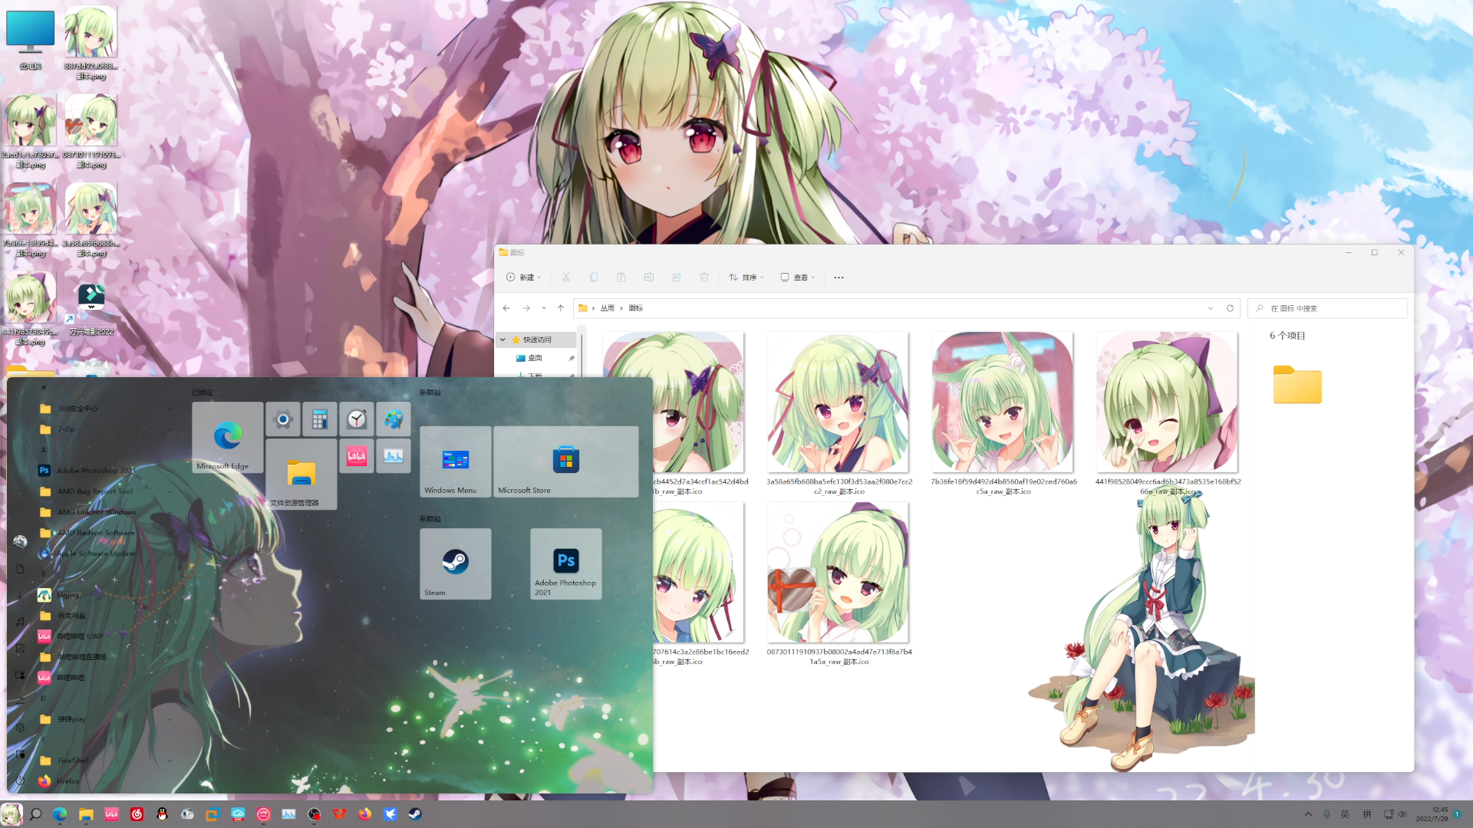Screen dimensions: 1473x828
Task: Open the 新建 menu in Explorer toolbar
Action: click(x=524, y=278)
